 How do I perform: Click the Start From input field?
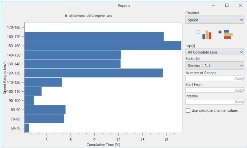(215, 90)
